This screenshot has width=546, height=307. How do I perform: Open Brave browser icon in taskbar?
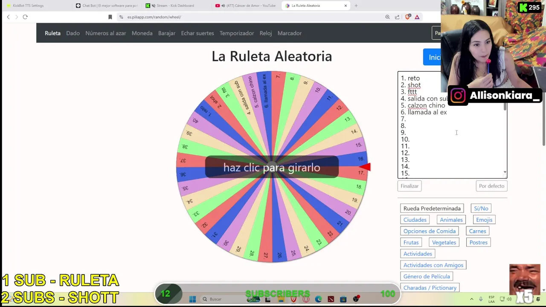point(293,299)
